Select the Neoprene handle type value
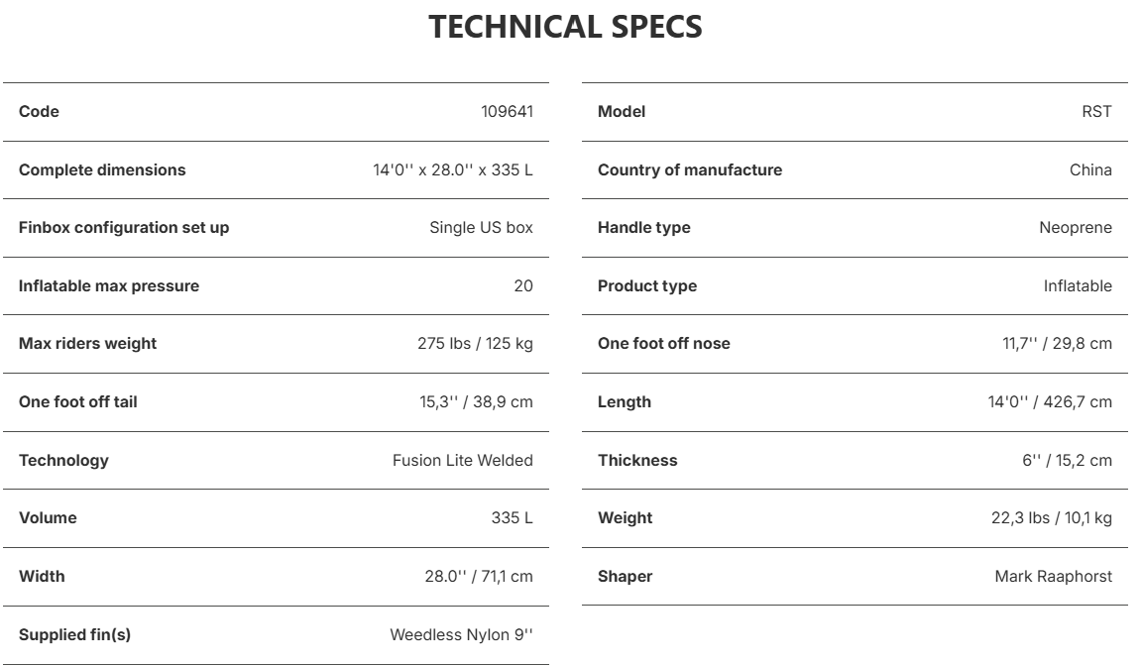 tap(1076, 228)
